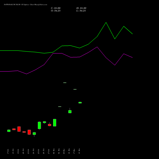Click the green candle above 02 Mar
The image size is (159, 159).
(55, 123)
